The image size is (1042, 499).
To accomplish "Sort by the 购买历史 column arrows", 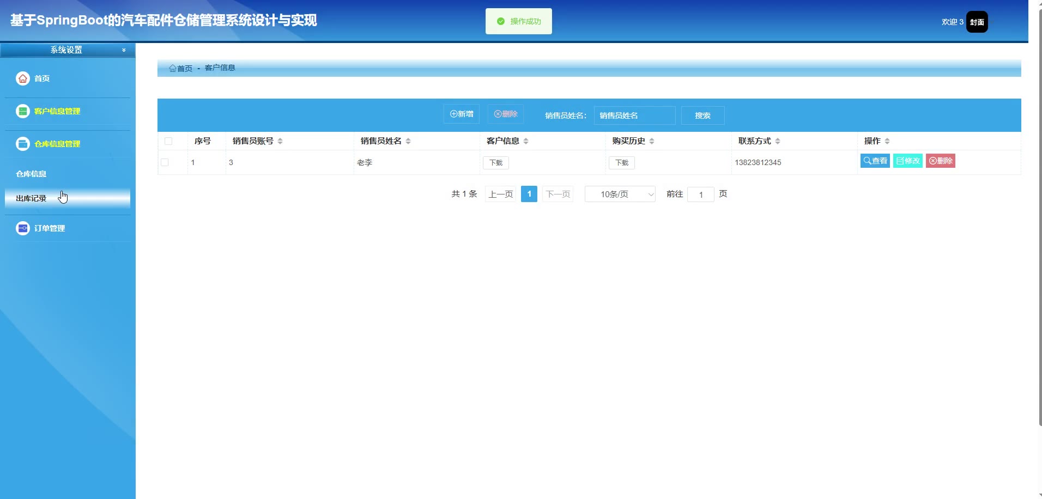I will click(652, 141).
